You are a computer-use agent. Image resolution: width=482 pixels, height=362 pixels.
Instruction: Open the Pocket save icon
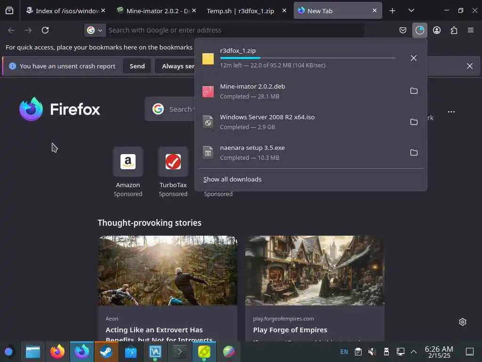(403, 30)
